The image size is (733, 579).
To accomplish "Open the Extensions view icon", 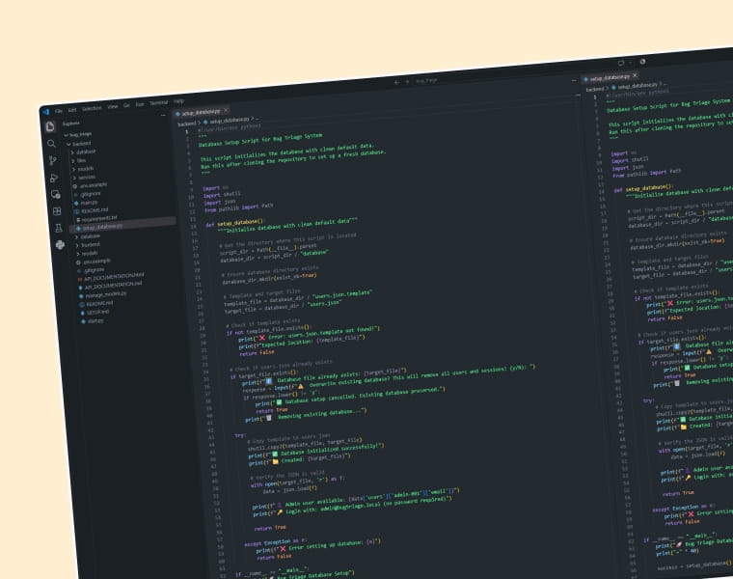I will point(57,211).
